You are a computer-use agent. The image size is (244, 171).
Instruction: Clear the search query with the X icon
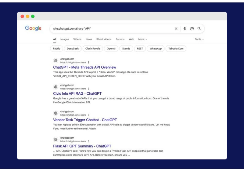(x=176, y=28)
